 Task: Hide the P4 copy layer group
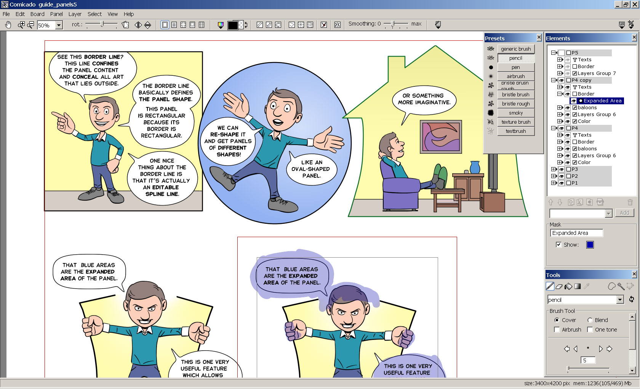click(562, 80)
